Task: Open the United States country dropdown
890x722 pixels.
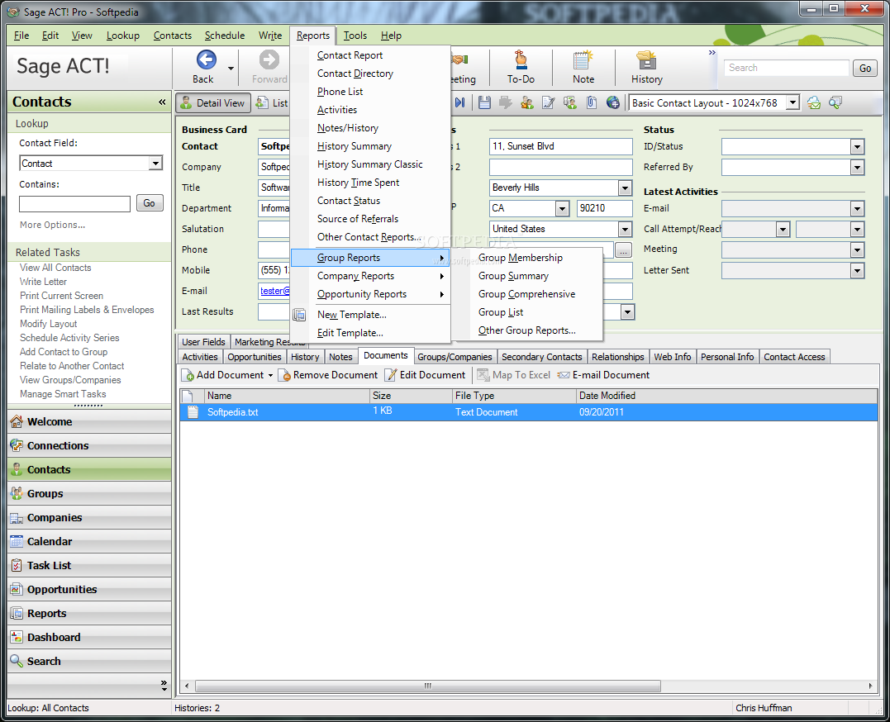Action: 625,230
